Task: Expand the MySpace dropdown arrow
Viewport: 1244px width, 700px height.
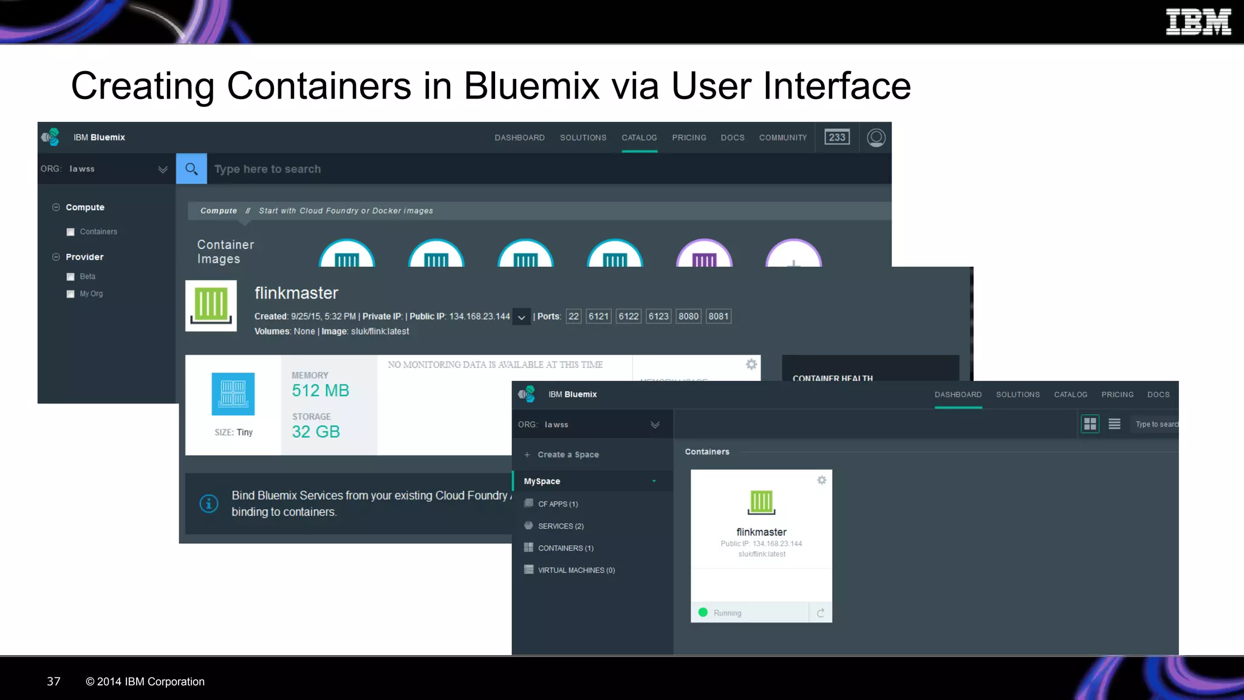Action: [x=654, y=481]
